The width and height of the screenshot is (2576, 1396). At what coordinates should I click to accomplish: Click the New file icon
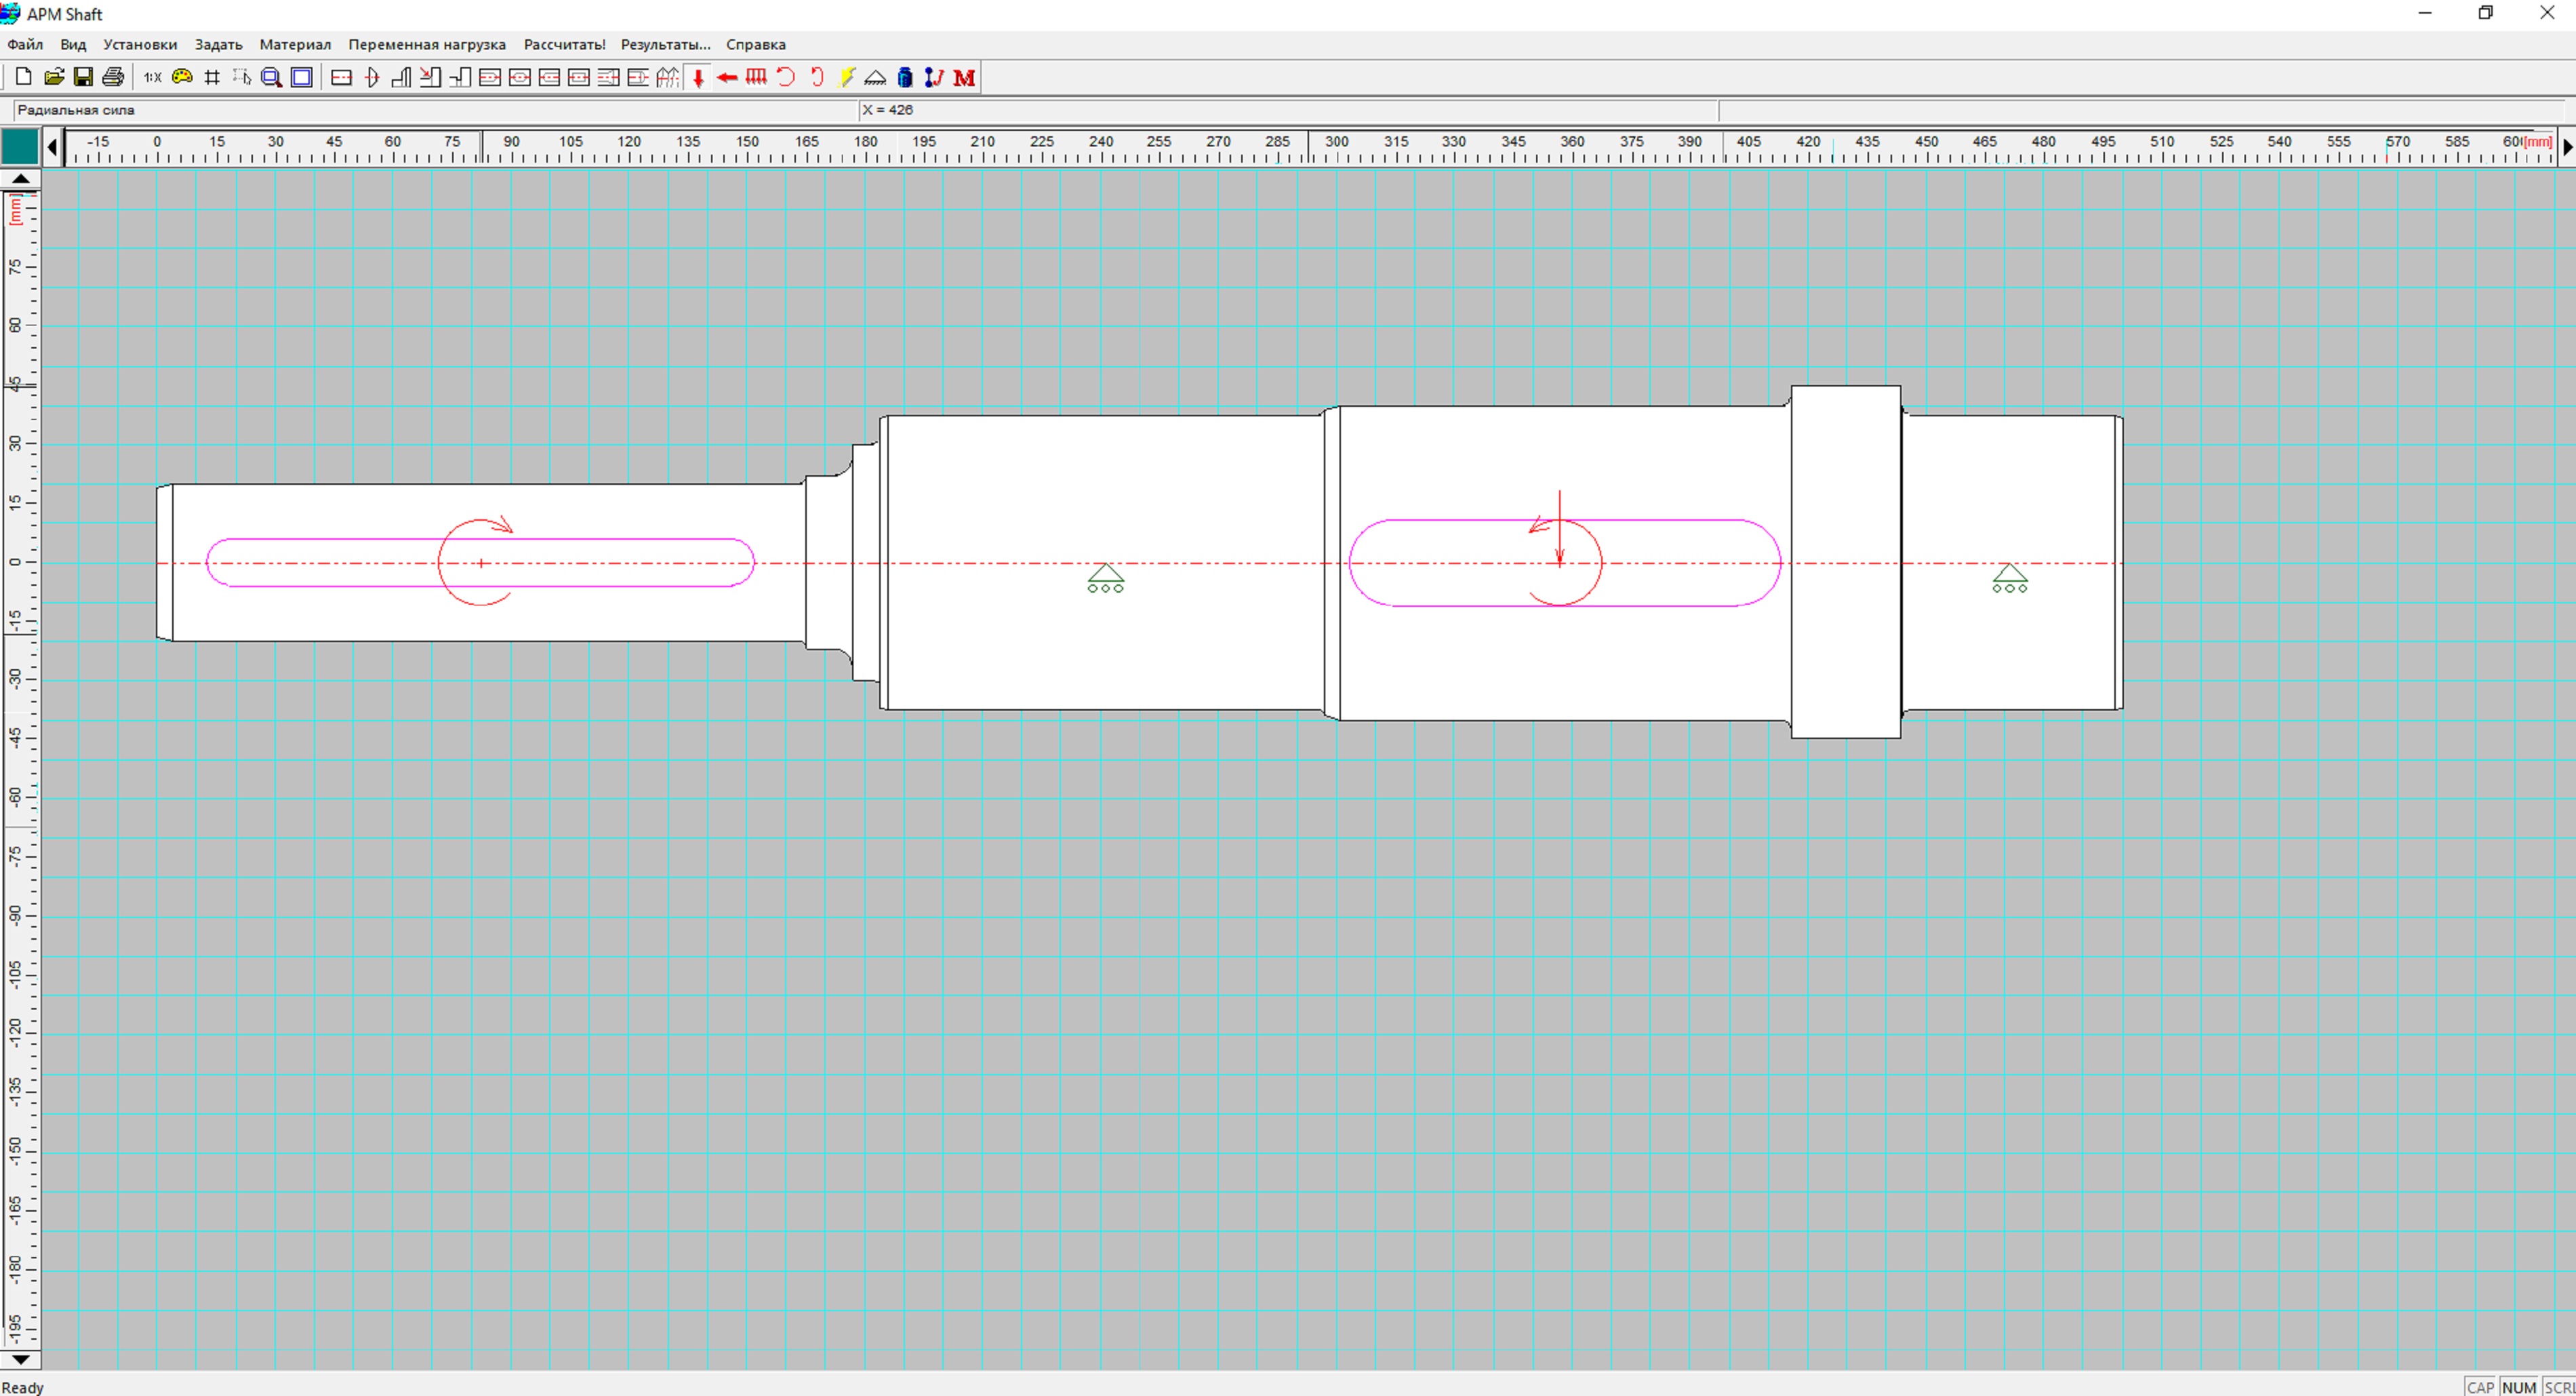tap(23, 77)
